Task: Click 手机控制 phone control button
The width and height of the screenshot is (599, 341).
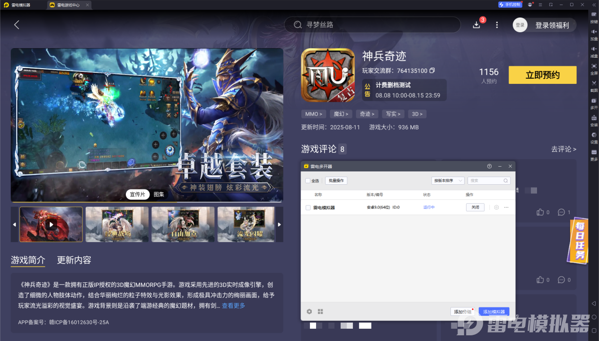Action: coord(510,4)
